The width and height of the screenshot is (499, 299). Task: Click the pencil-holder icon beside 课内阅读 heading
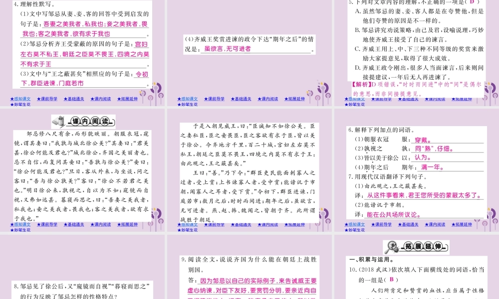click(x=58, y=122)
